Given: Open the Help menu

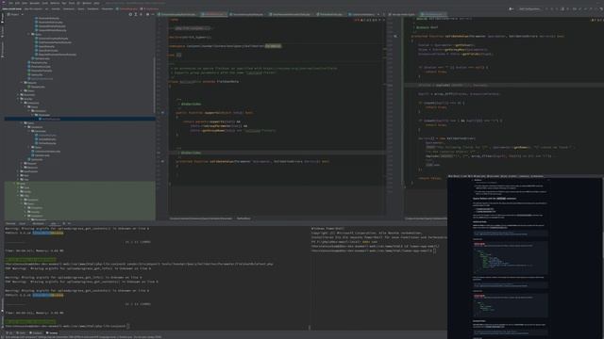Looking at the screenshot, I should [x=96, y=3].
